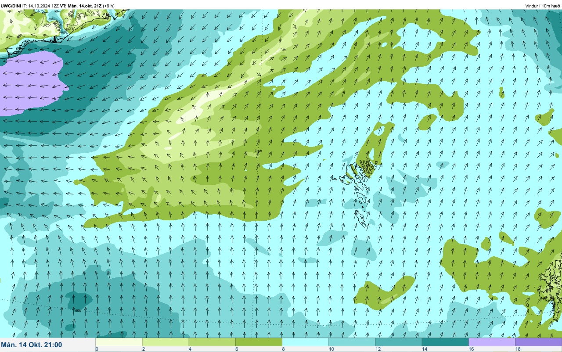
Task: Click the light green 2–4 legend swatch
Action: pyautogui.click(x=166, y=342)
